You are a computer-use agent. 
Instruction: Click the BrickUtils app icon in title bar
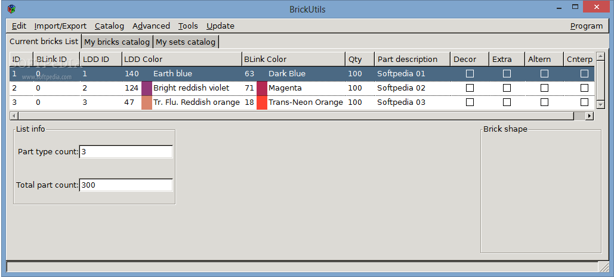click(12, 8)
